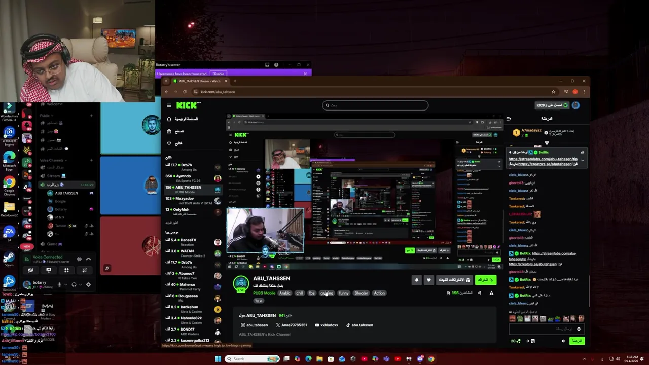Click ABU_TAHSSEN live avatar
Viewport: 649px width, 365px height.
241,284
